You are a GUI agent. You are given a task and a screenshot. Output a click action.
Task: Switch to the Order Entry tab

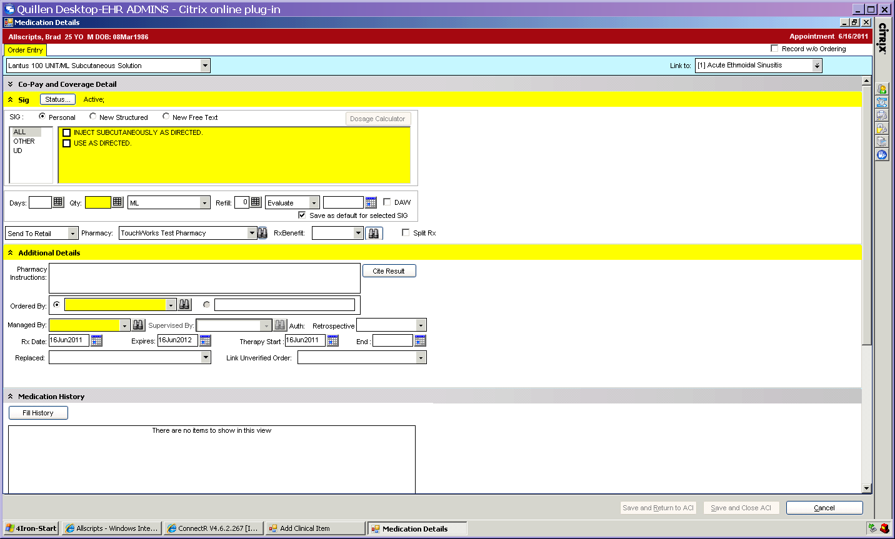point(25,50)
